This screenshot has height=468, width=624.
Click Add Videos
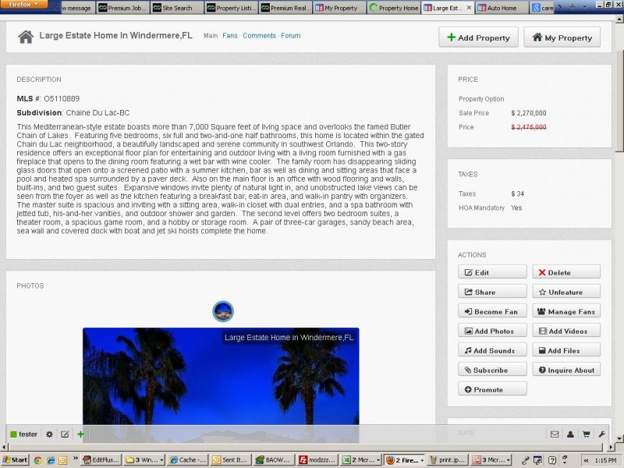(x=566, y=331)
